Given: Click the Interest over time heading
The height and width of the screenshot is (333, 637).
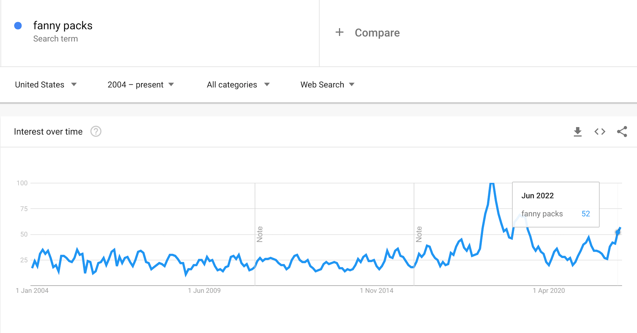Looking at the screenshot, I should click(48, 132).
